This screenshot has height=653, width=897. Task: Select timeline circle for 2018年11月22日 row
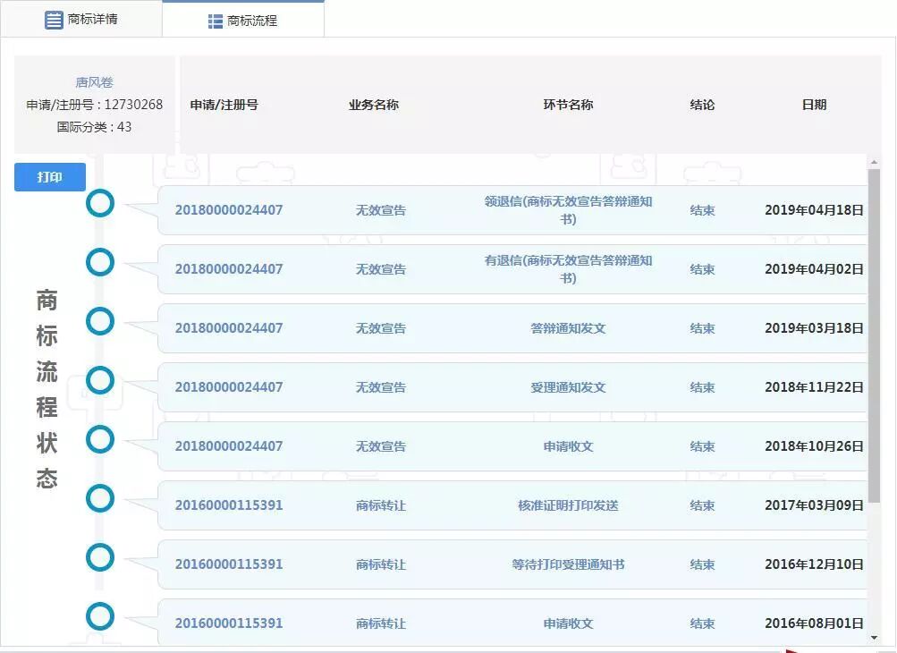pyautogui.click(x=100, y=380)
